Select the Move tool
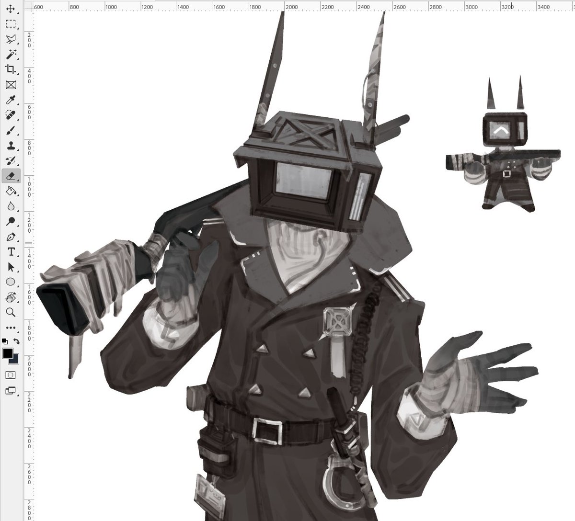Screen dimensions: 575x521 pyautogui.click(x=11, y=9)
